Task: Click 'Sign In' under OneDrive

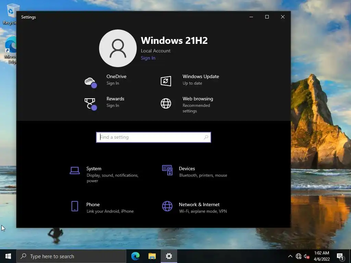Action: (113, 83)
